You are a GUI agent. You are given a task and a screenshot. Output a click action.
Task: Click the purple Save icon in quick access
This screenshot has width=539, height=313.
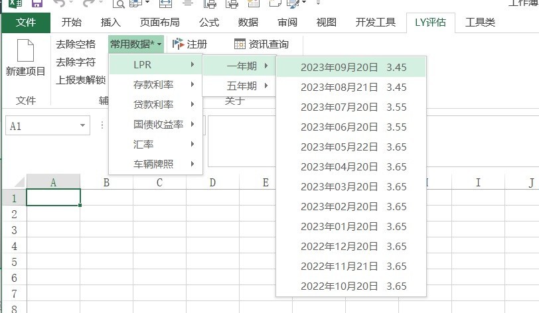(x=37, y=3)
